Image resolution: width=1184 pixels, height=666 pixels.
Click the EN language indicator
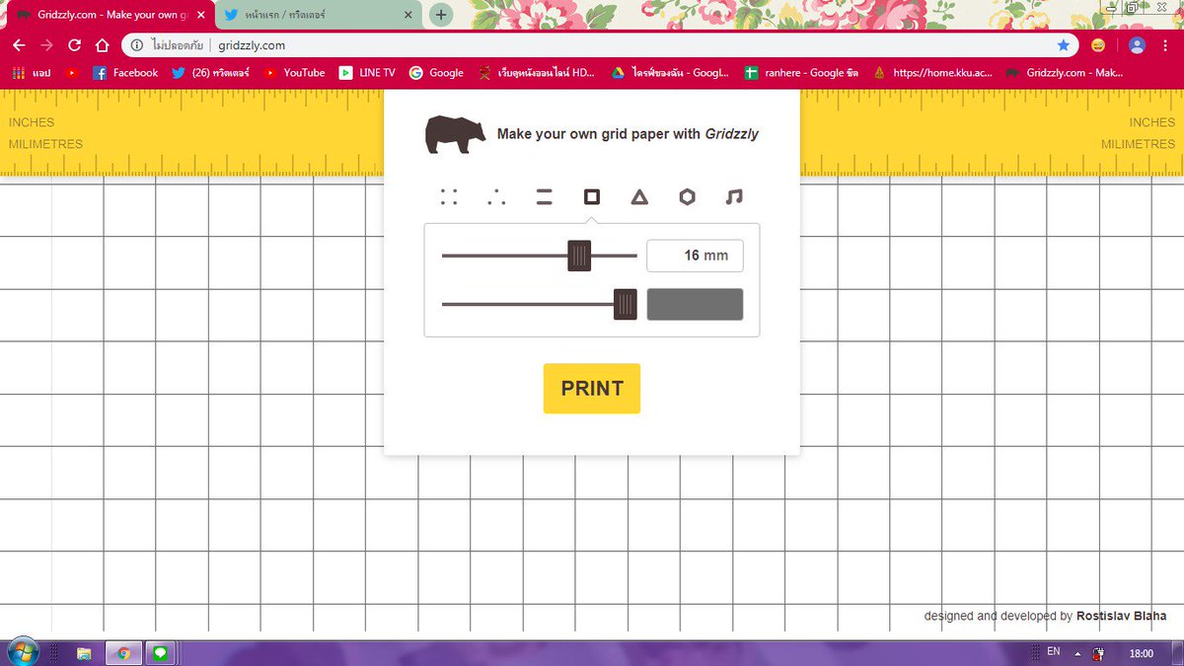pyautogui.click(x=1053, y=652)
